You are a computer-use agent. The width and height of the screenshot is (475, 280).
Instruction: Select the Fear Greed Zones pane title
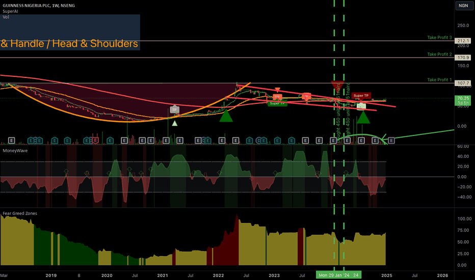click(20, 213)
